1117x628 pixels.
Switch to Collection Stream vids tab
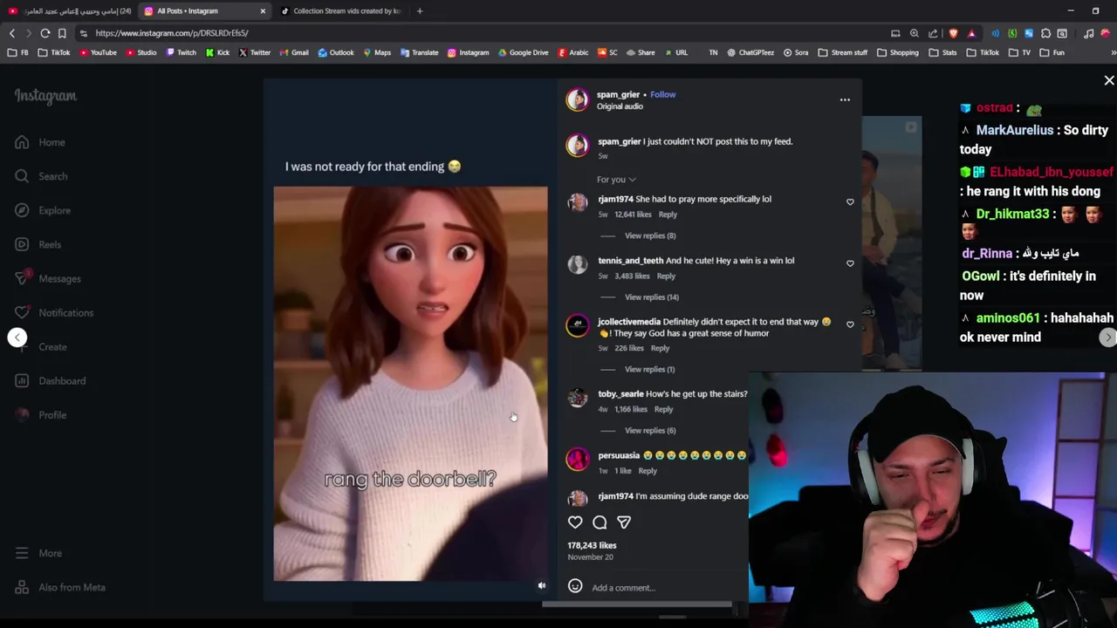pos(340,11)
